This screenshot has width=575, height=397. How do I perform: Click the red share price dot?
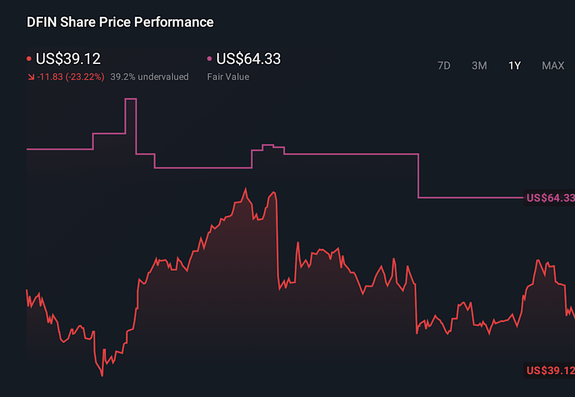[x=29, y=59]
